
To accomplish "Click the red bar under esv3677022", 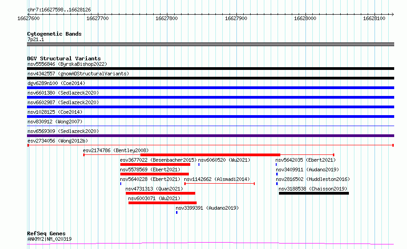I will tap(155, 164).
